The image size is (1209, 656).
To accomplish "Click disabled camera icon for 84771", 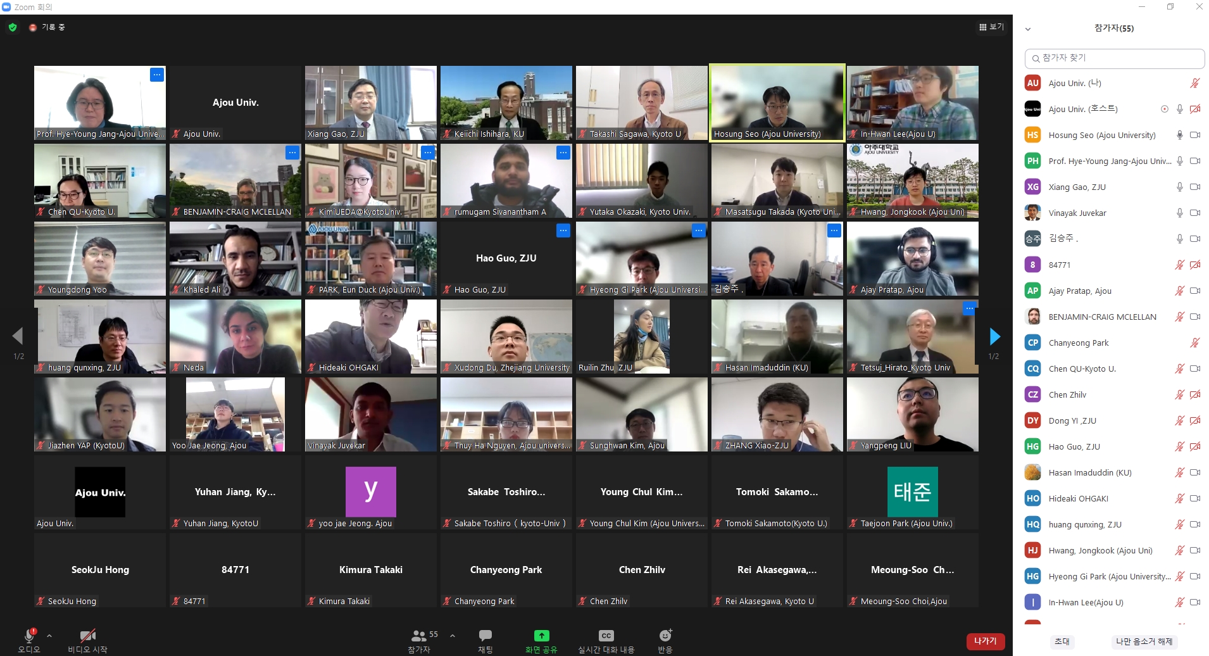I will (1195, 265).
